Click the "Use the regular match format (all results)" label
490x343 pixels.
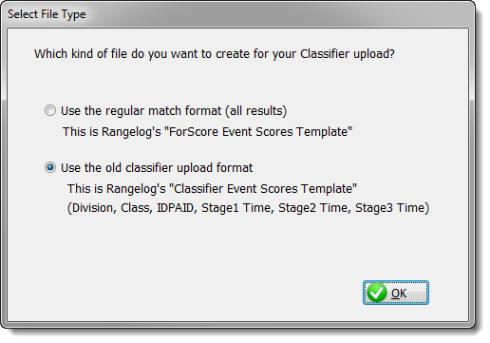[x=174, y=111]
